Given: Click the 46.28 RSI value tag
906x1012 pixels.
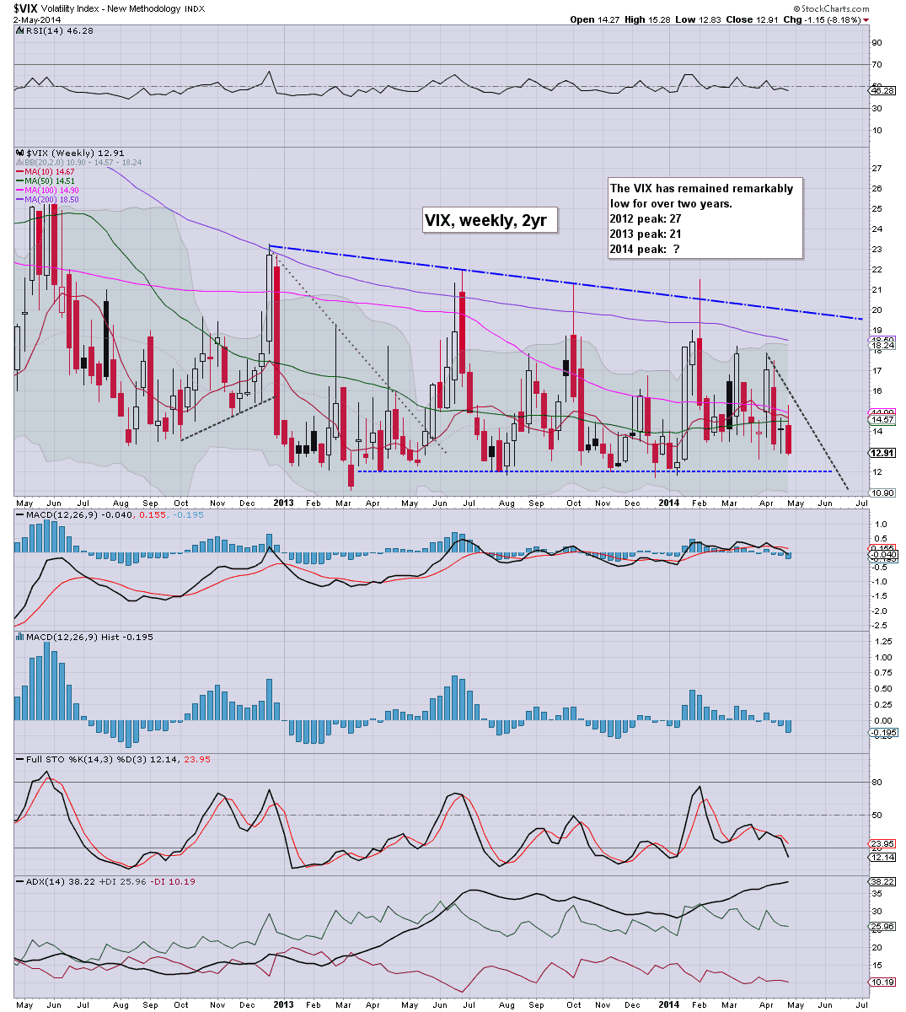Looking at the screenshot, I should coord(882,90).
